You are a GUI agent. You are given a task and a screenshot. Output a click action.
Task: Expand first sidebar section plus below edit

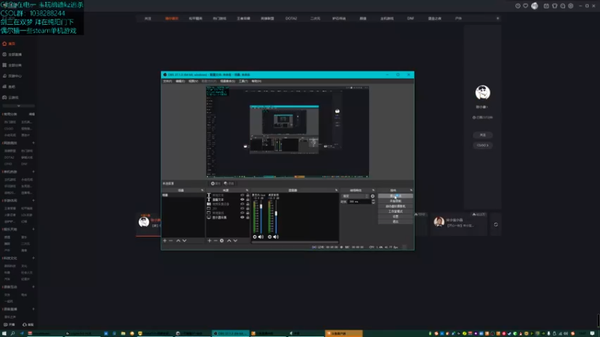[33, 143]
